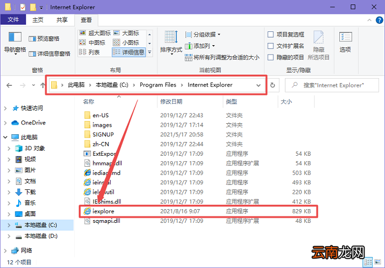Screen dimensions: 385x268
Task: Open Sort by (排序方式) menu
Action: point(171,43)
